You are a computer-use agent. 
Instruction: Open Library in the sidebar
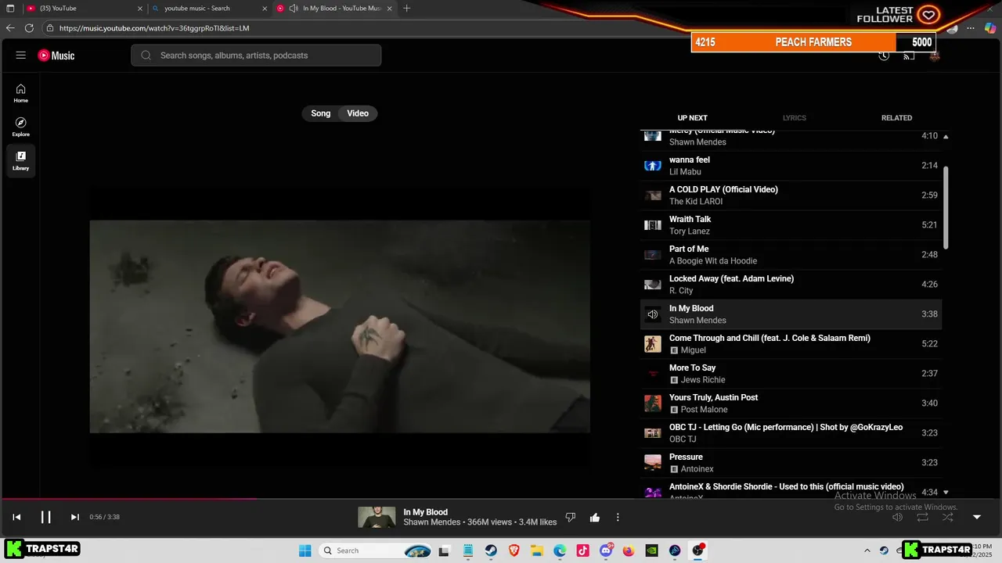(21, 160)
